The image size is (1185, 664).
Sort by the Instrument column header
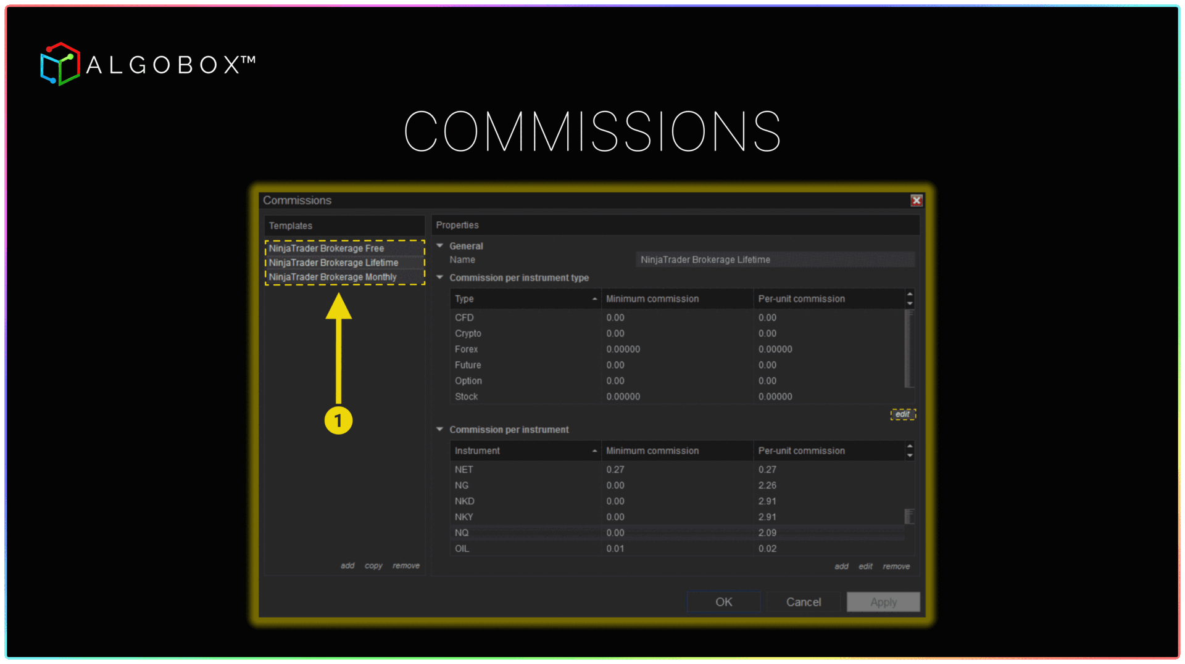coord(525,451)
